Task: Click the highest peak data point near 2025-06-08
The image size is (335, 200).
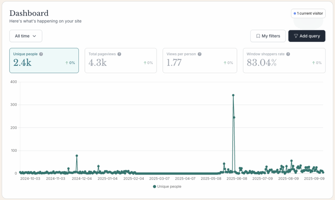Action: coord(233,95)
